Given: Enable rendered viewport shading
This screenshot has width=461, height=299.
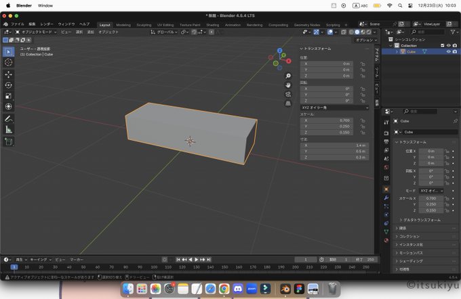Looking at the screenshot, I should pos(369,32).
